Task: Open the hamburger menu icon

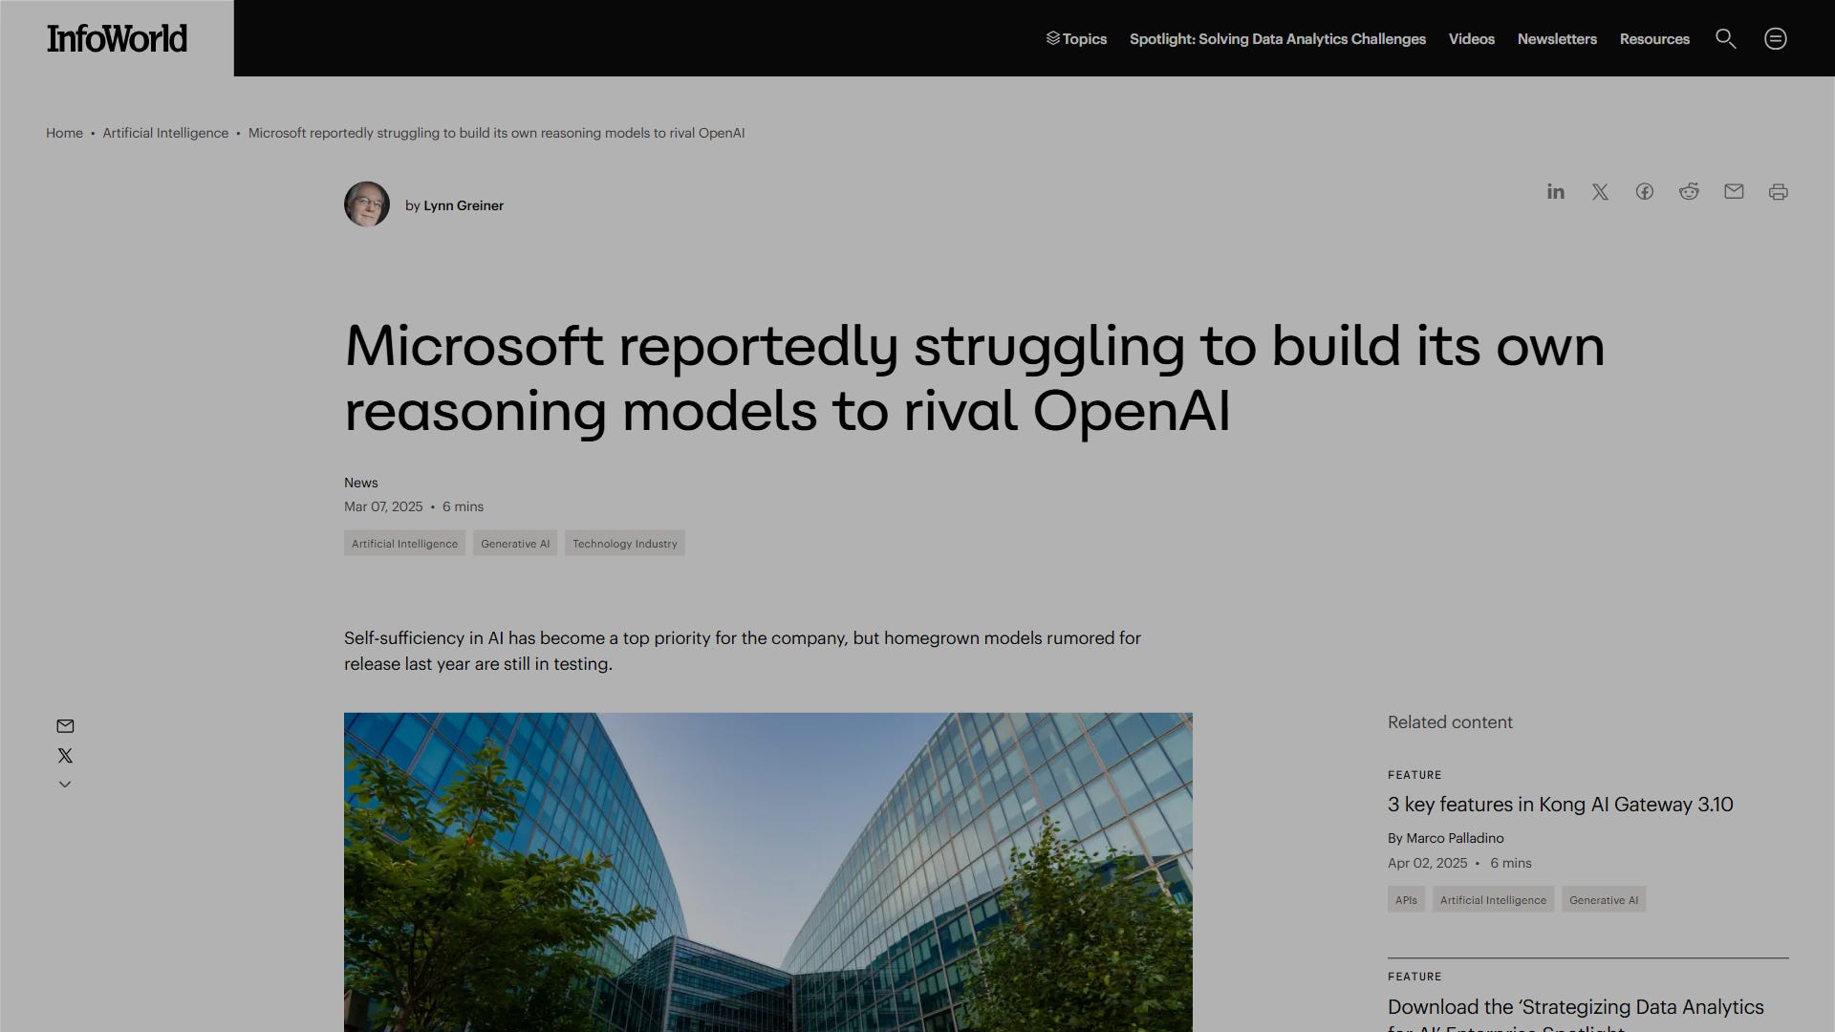Action: 1776,38
